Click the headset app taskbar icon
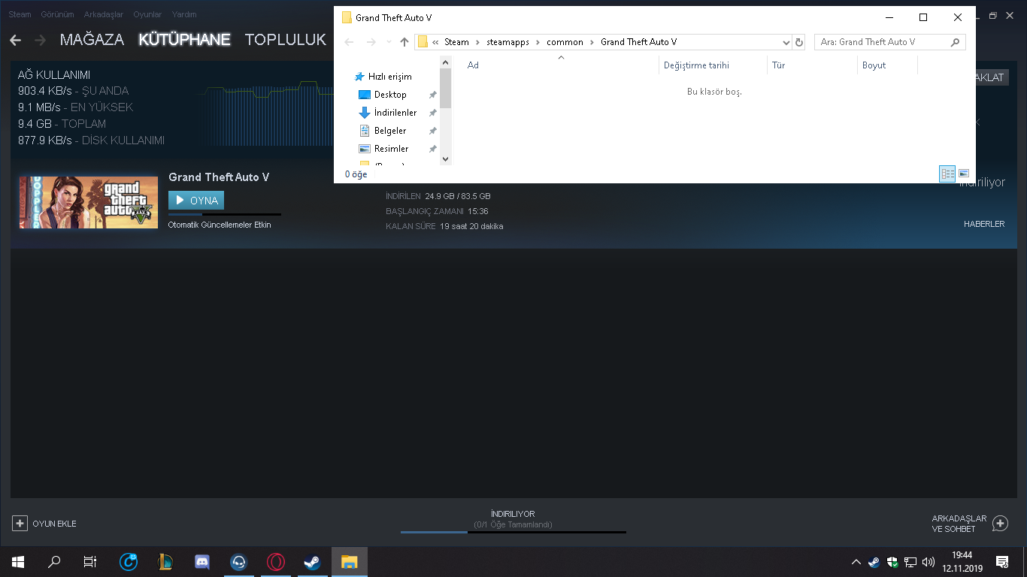Screen dimensions: 1027x577 239,561
